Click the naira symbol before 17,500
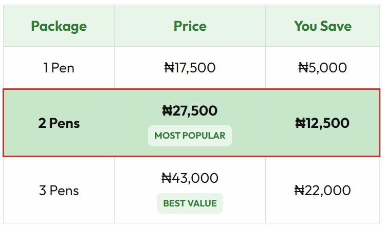Viewport: 384px width, 227px height. pos(170,68)
